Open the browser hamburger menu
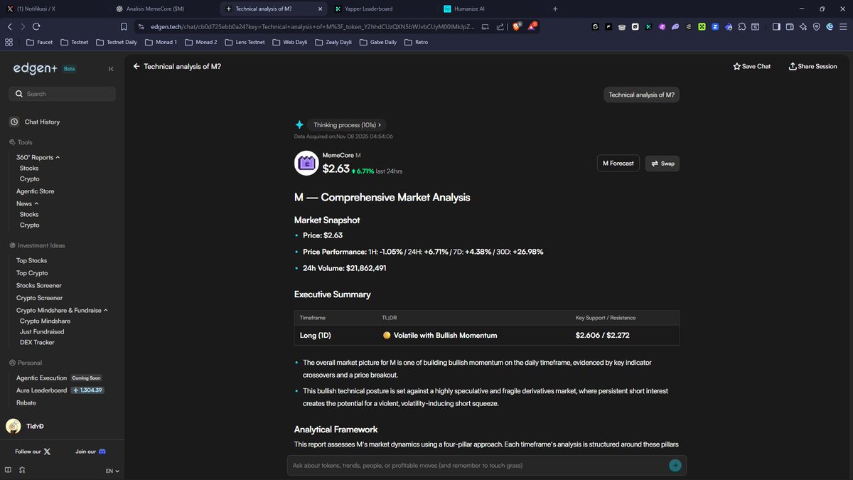Viewport: 853px width, 480px height. point(843,26)
